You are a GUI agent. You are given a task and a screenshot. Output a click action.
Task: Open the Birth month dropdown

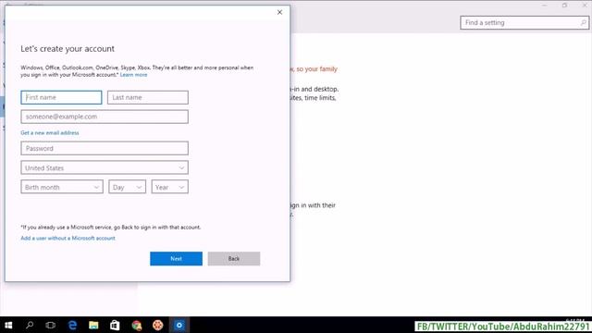point(62,187)
